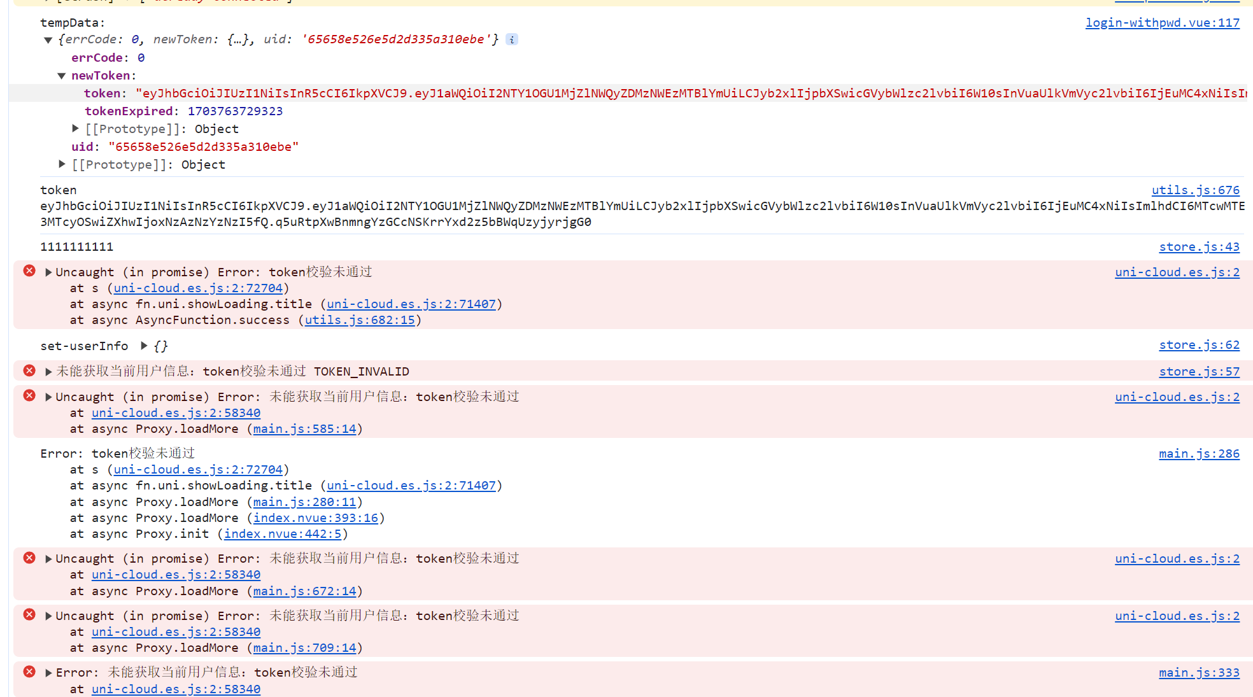Open utils.js:682:15 stack trace link

[360, 320]
